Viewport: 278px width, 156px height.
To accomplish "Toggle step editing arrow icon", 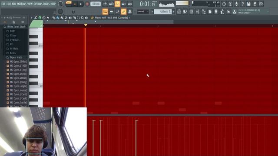I will (111, 12).
